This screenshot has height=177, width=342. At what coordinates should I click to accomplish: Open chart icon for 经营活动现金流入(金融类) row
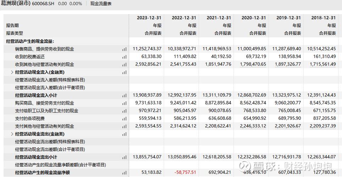coord(124,73)
